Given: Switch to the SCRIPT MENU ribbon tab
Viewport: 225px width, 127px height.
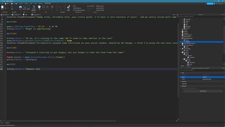Looking at the screenshot, I should pos(48,4).
